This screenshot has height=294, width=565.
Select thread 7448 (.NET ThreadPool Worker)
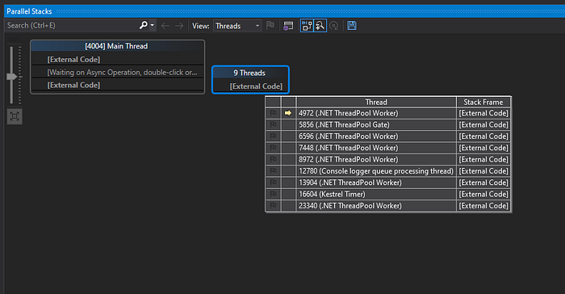click(x=376, y=148)
